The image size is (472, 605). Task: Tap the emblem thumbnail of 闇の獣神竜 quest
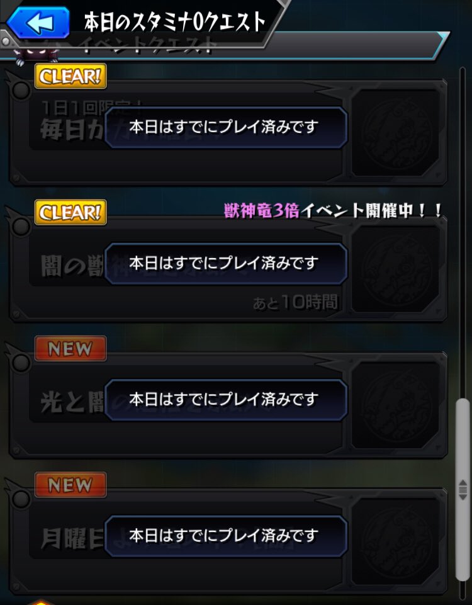(x=396, y=269)
